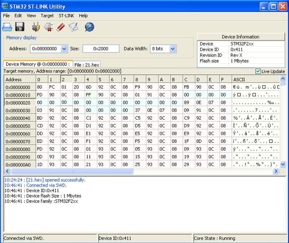Click the Disconnect from target icon
The image size is (289, 243).
point(48,27)
